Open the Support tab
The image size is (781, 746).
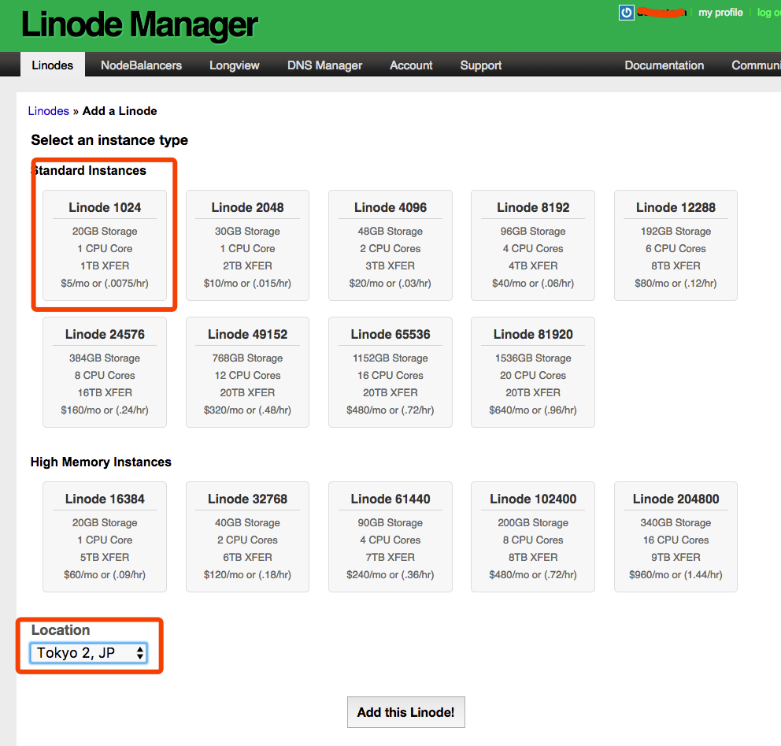click(481, 65)
